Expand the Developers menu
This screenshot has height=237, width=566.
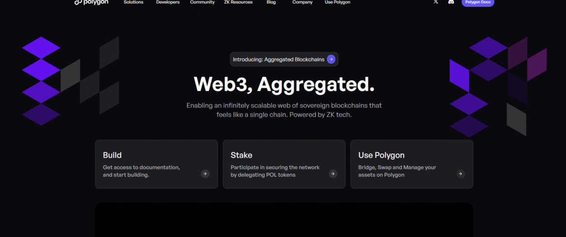click(x=168, y=2)
